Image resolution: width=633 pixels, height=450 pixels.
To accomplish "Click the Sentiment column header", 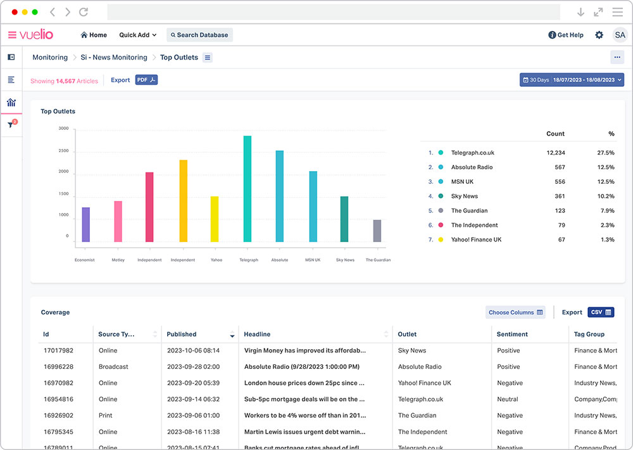I will [x=512, y=335].
